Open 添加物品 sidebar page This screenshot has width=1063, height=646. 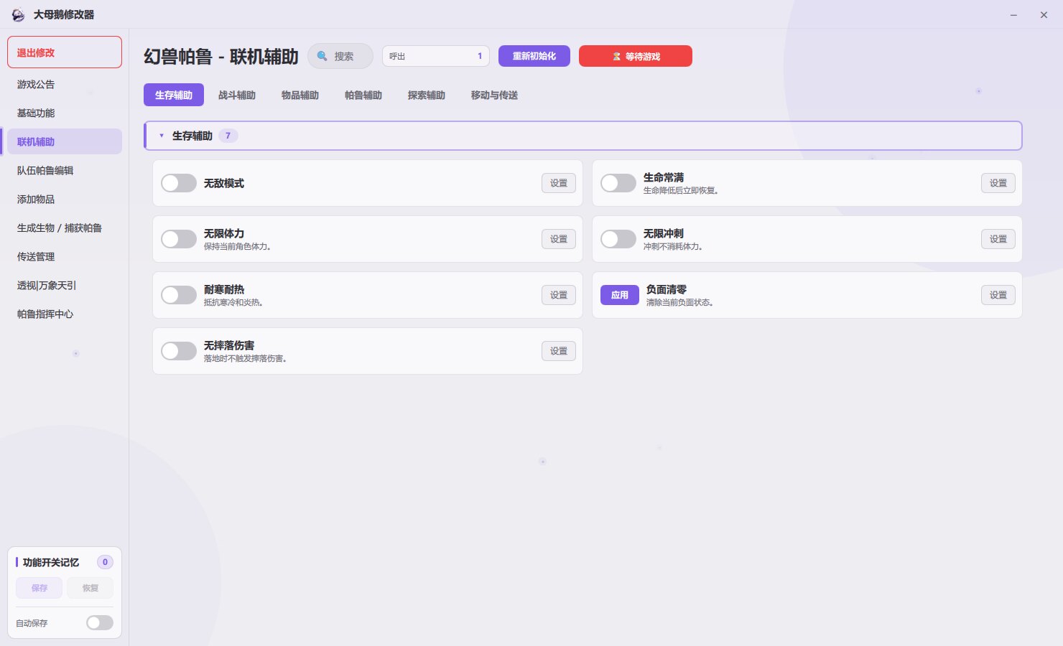click(x=65, y=199)
